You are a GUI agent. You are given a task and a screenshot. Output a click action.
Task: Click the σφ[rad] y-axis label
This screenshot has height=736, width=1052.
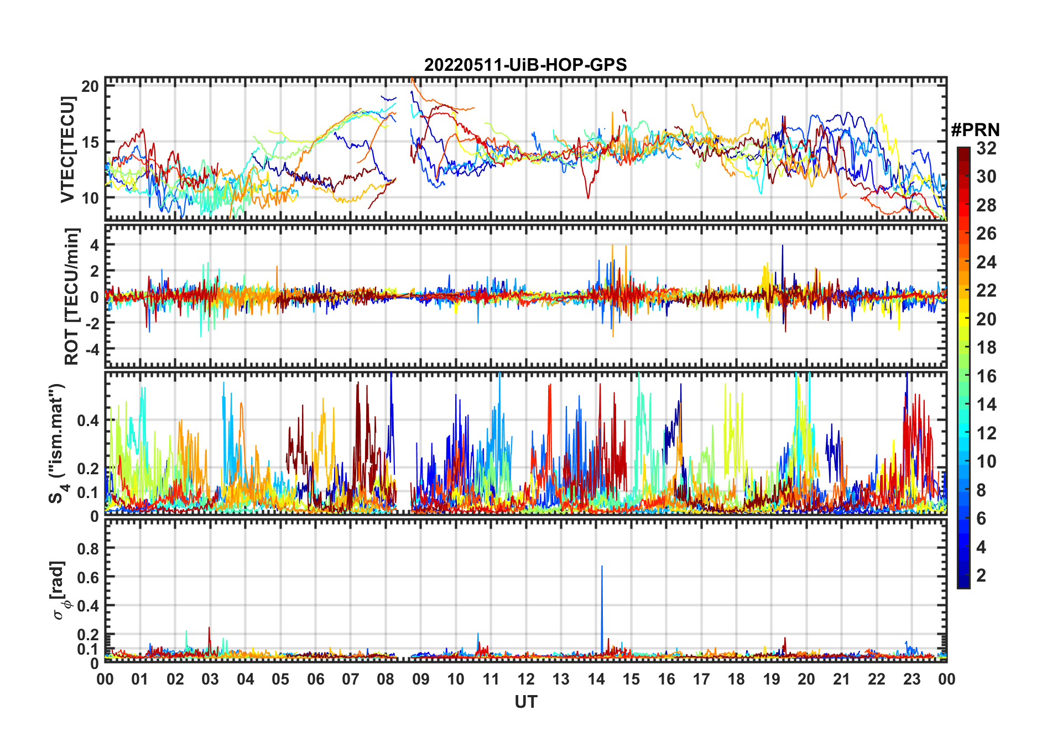pyautogui.click(x=59, y=590)
